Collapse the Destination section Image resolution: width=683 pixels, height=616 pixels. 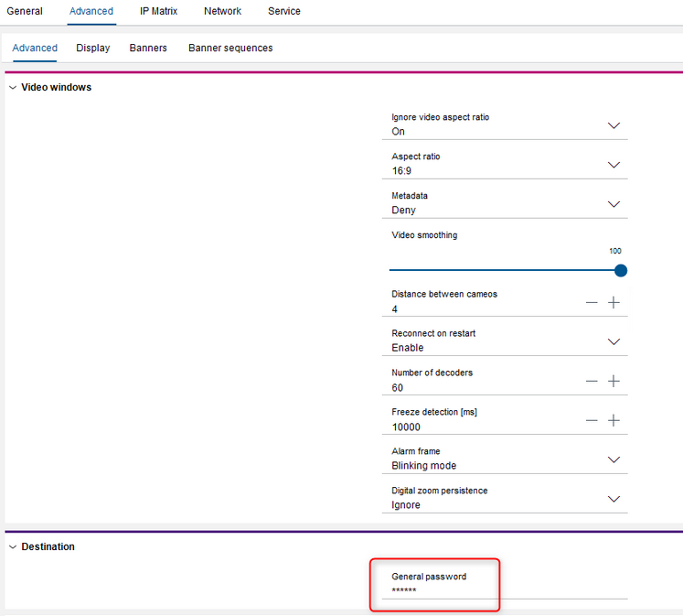click(13, 547)
